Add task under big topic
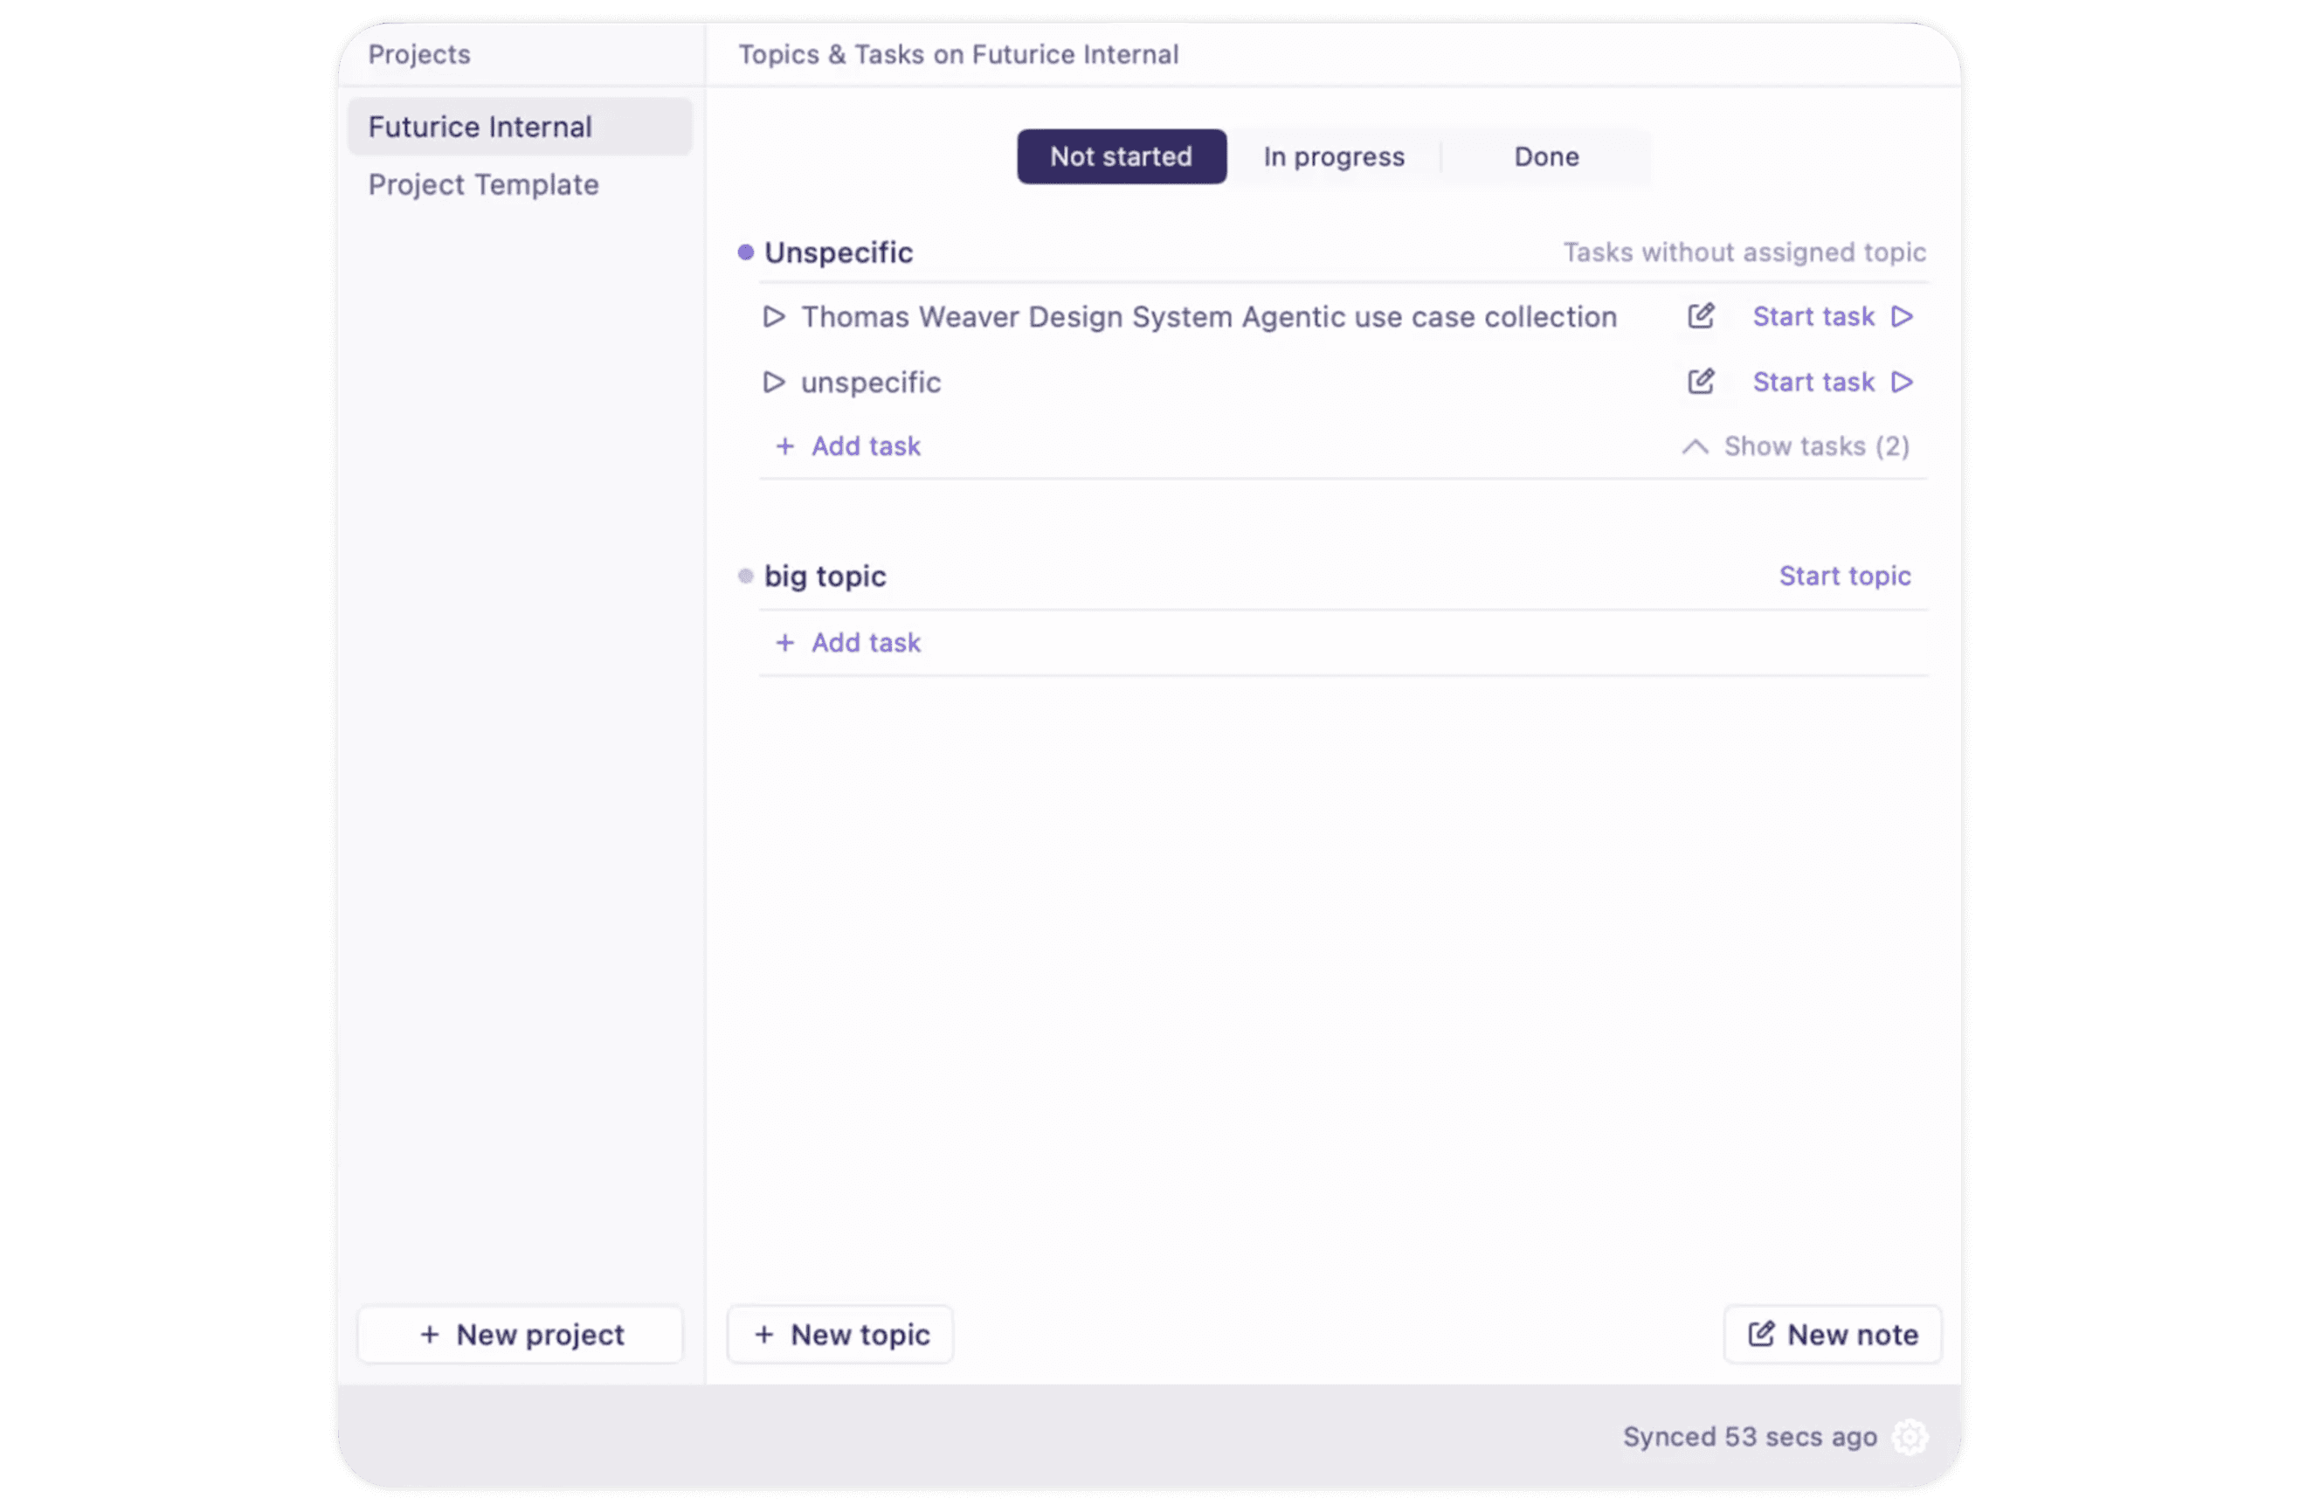 click(847, 643)
